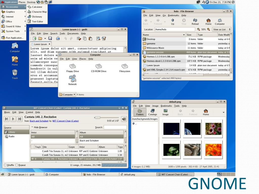
Task: Click the Computer icon on the desktop
Action: pyautogui.click(x=15, y=47)
